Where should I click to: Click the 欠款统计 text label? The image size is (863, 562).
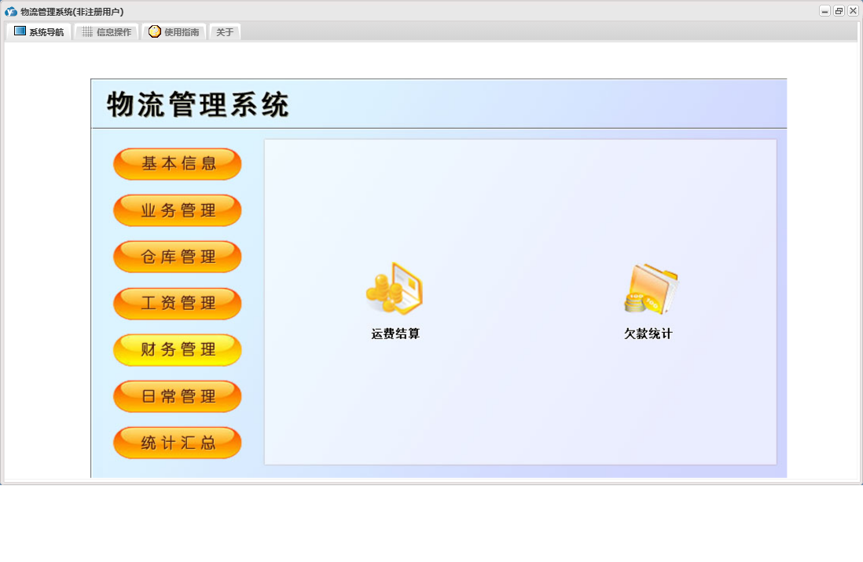tap(648, 334)
